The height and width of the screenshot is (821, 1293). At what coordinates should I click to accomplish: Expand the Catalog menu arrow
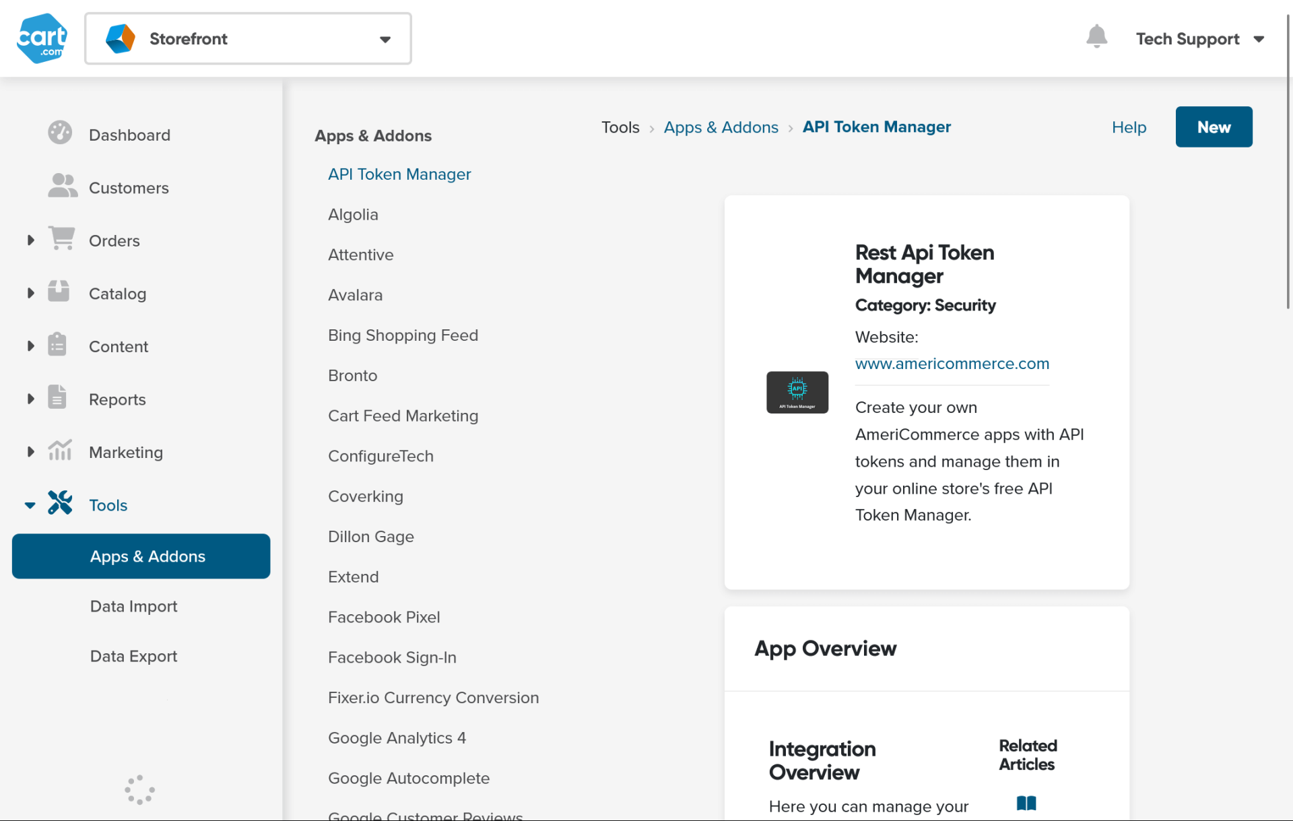tap(30, 293)
